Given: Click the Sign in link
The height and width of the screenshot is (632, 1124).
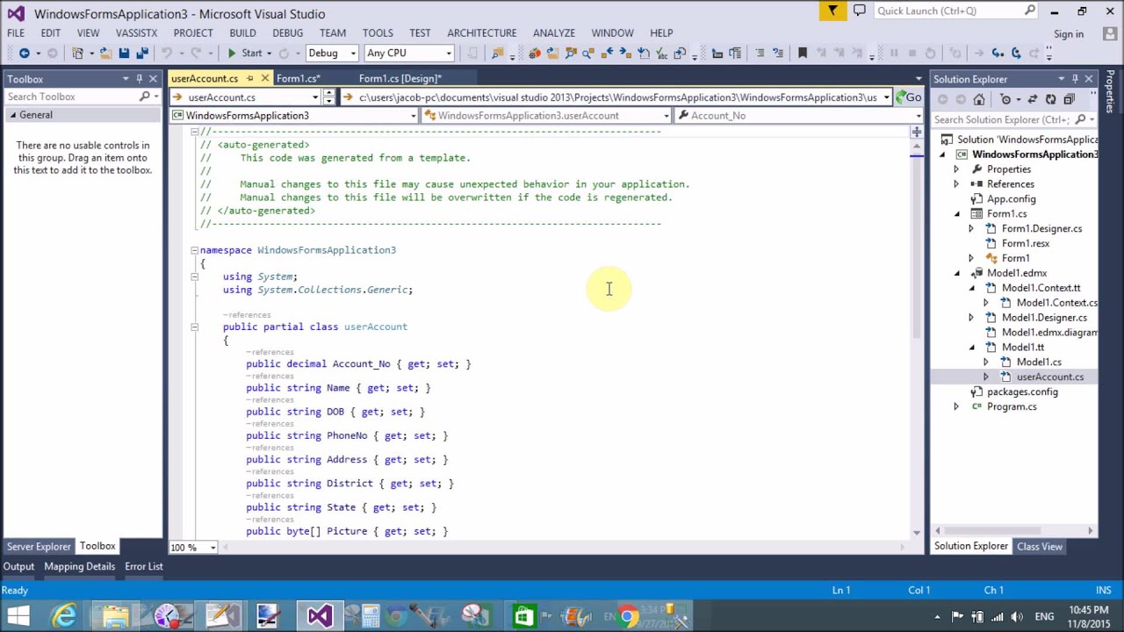Looking at the screenshot, I should [x=1069, y=34].
